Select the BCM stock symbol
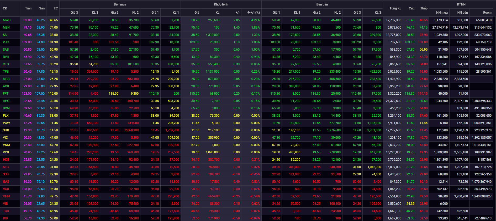Viewport: 496px width, 221px height. tap(6, 108)
